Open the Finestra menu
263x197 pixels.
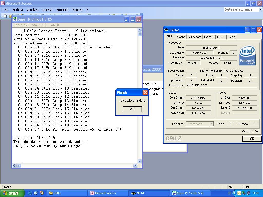coord(78,10)
